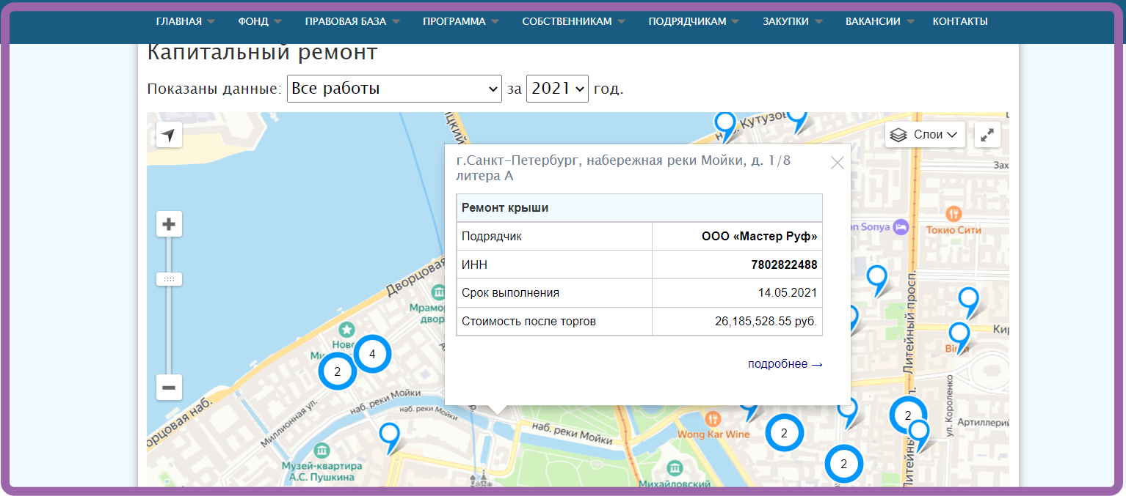Zoom out with the minus button
Viewport: 1126px width, 496px height.
tap(169, 387)
